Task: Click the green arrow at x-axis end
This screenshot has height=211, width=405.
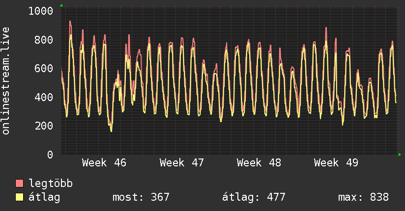Action: coord(400,155)
